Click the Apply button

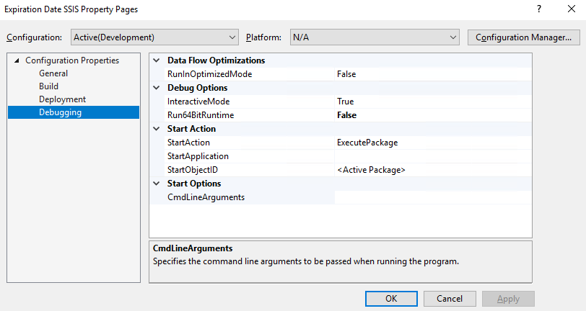(x=508, y=299)
